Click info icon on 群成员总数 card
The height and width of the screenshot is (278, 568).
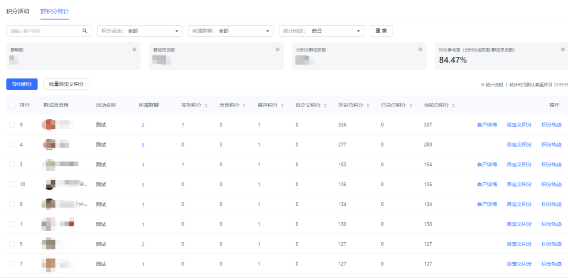pyautogui.click(x=278, y=49)
